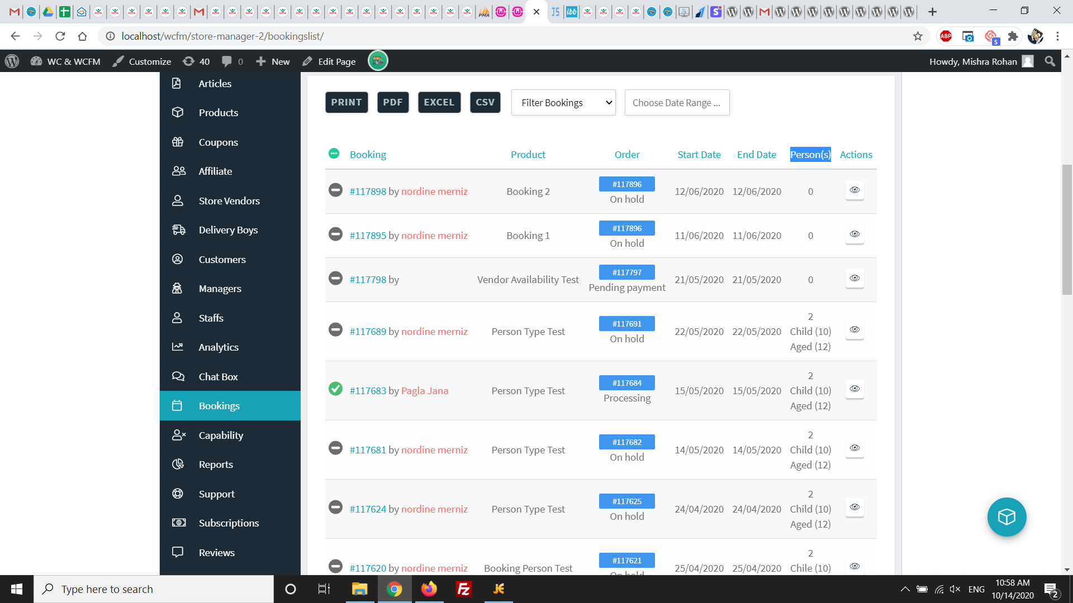Open booking link #117898

point(368,192)
